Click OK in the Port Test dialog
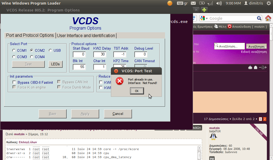273x160 pixels. click(x=137, y=91)
